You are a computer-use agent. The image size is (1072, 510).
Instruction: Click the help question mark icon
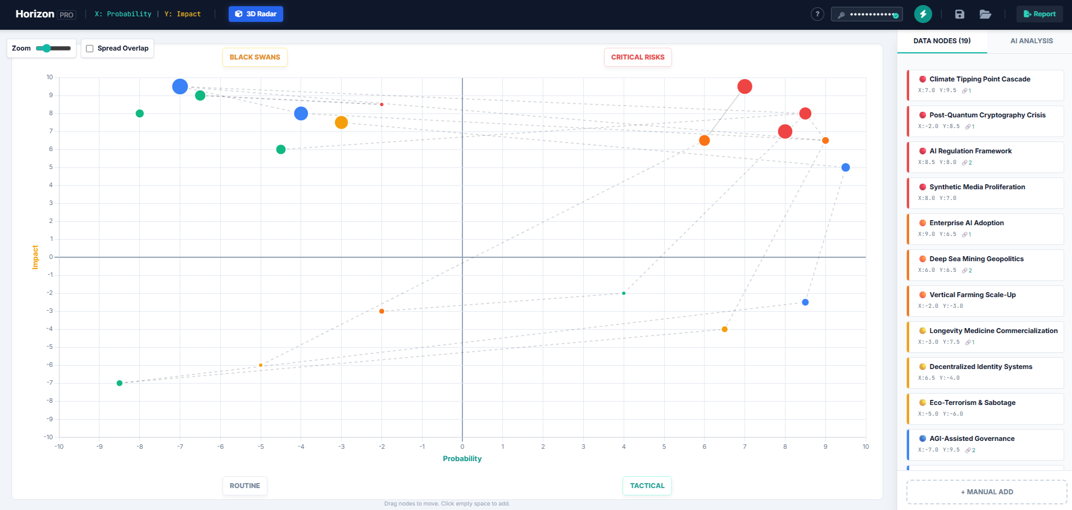(x=817, y=14)
